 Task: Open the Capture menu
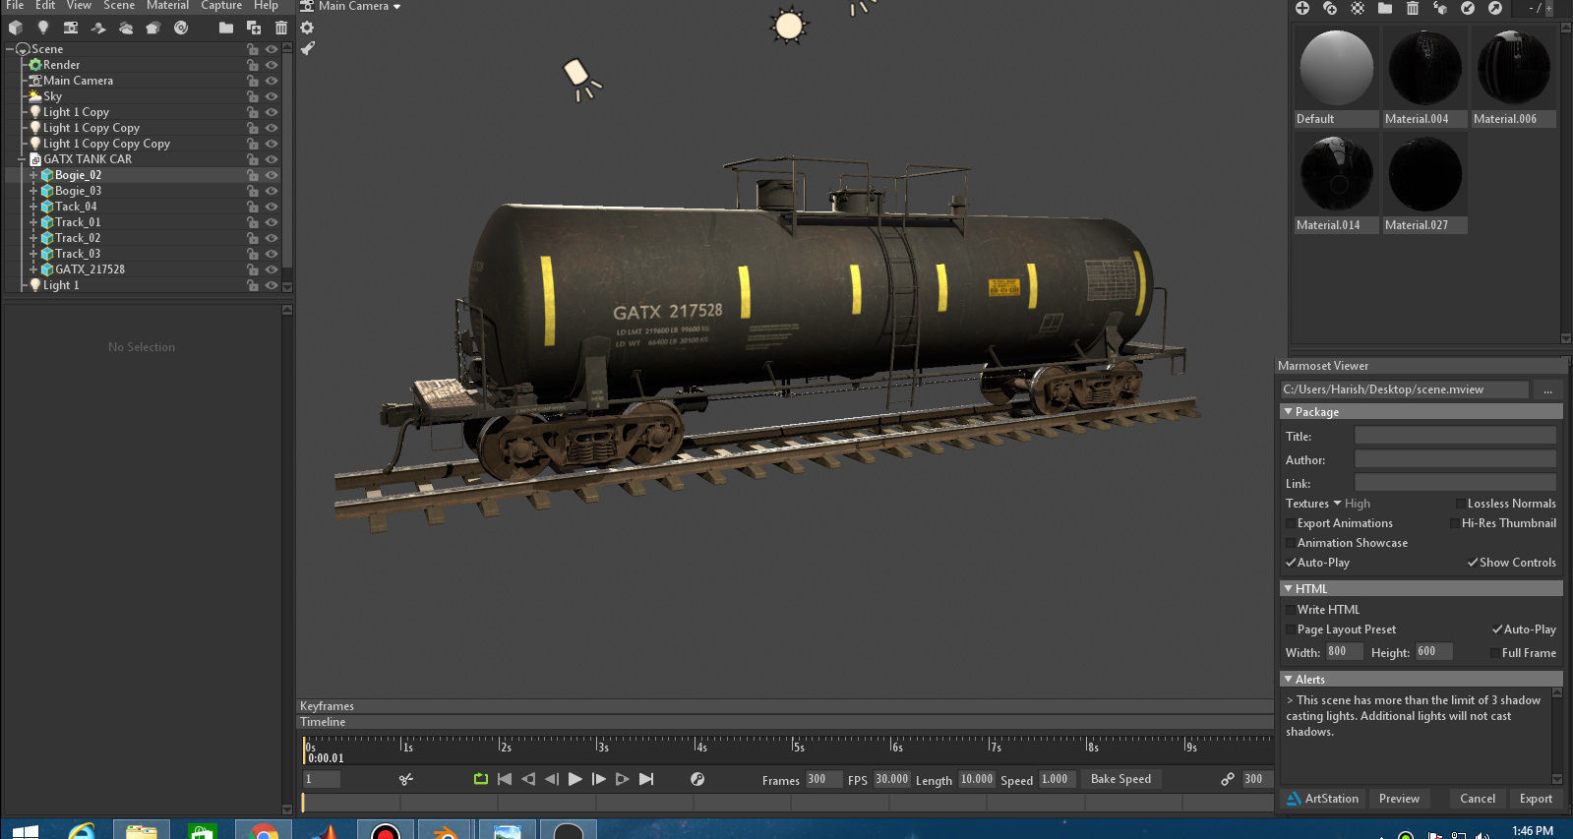221,6
